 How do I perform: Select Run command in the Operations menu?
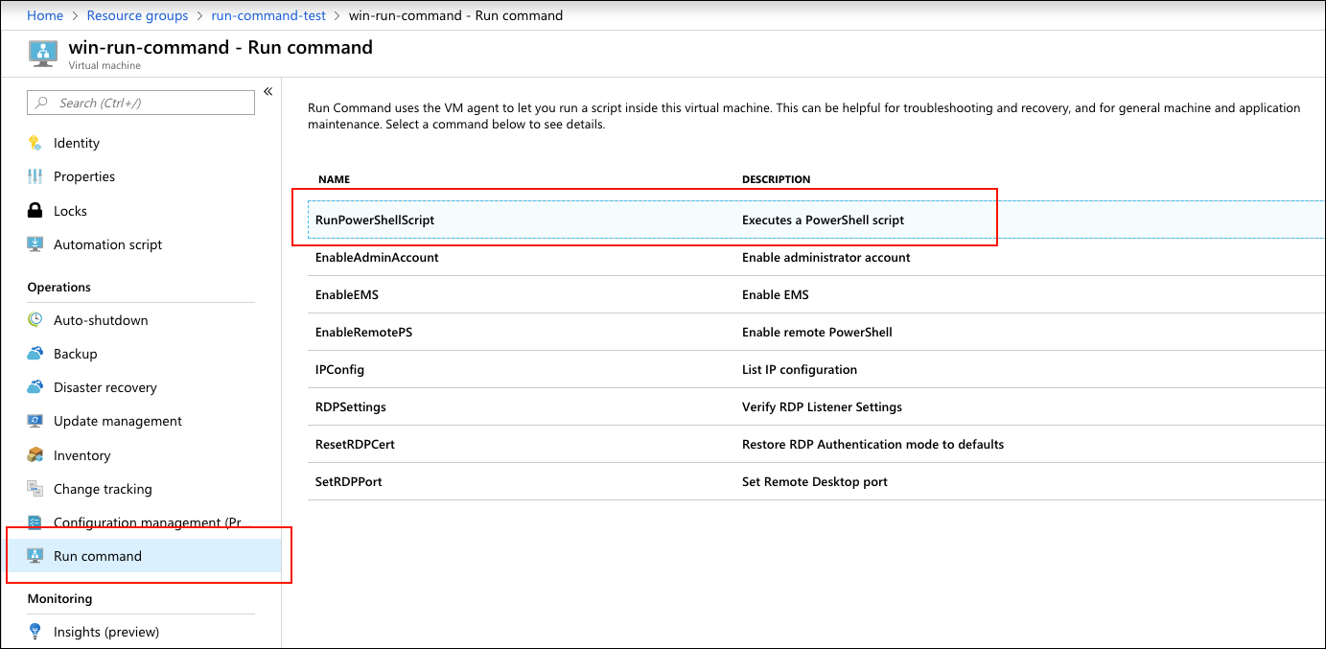click(99, 555)
